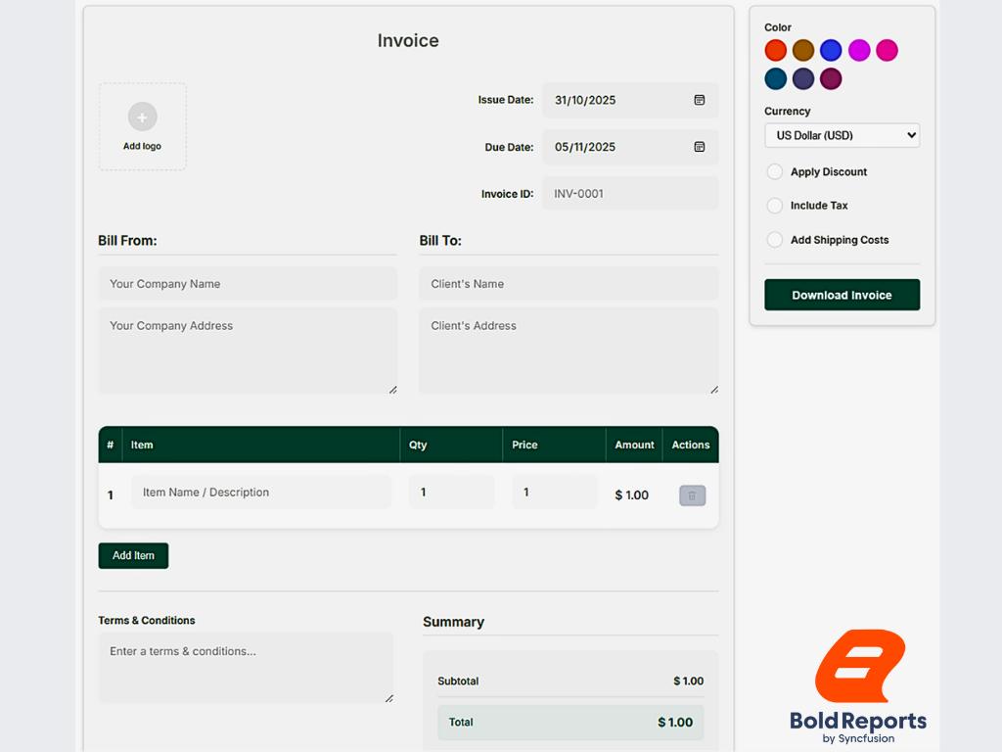Click the Company Address resize handle
The width and height of the screenshot is (1002, 752).
click(x=392, y=390)
